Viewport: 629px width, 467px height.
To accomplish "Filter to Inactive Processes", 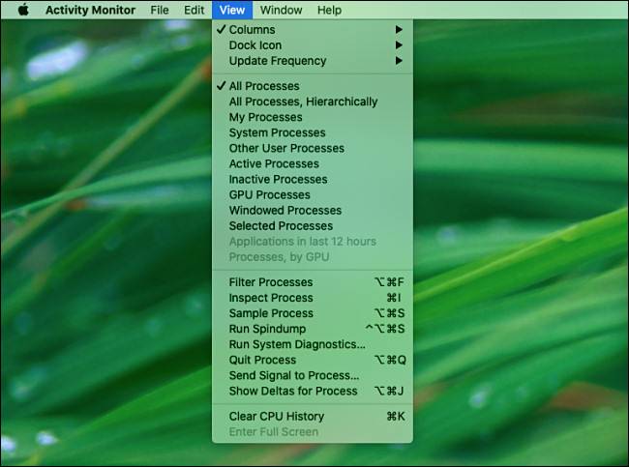I will (x=313, y=180).
